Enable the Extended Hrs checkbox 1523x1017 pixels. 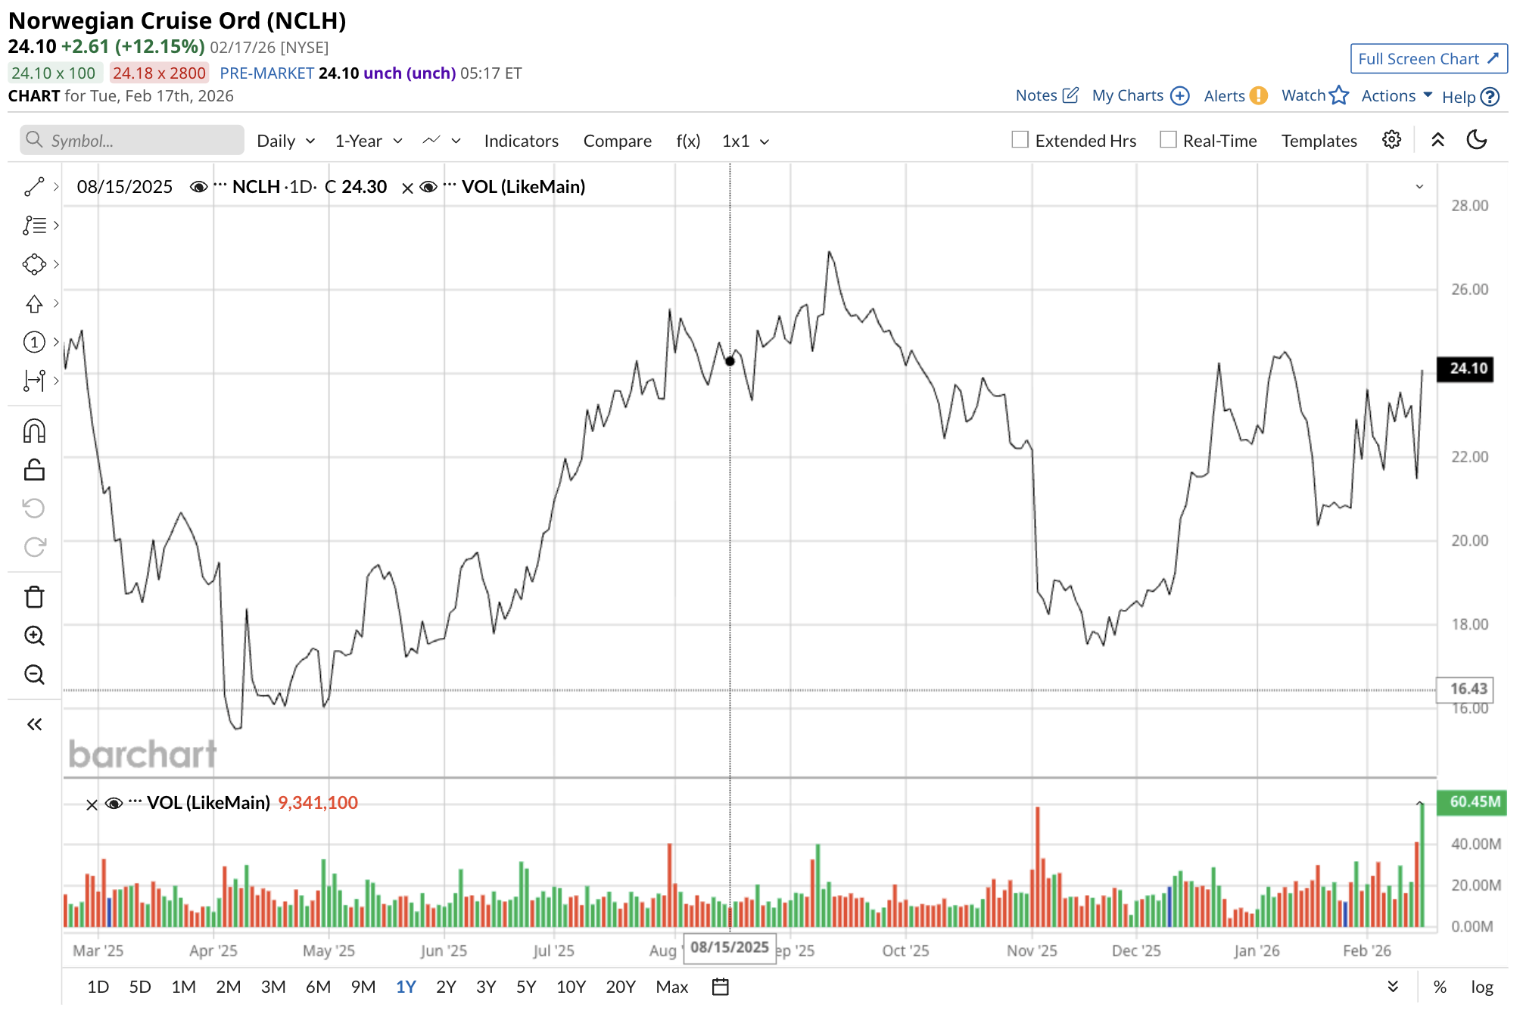point(1020,140)
